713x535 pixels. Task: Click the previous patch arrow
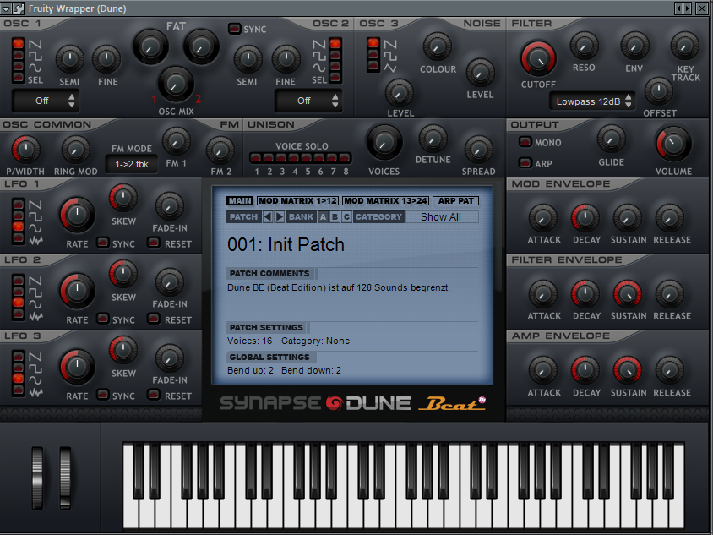(x=268, y=217)
